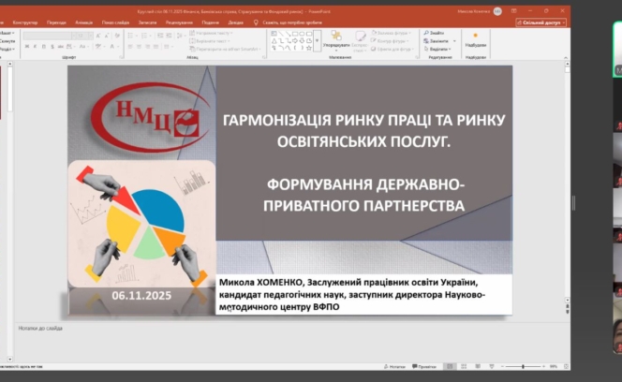Toggle Bold formatting in the ribbon
Image resolution: width=622 pixels, height=382 pixels.
point(25,48)
